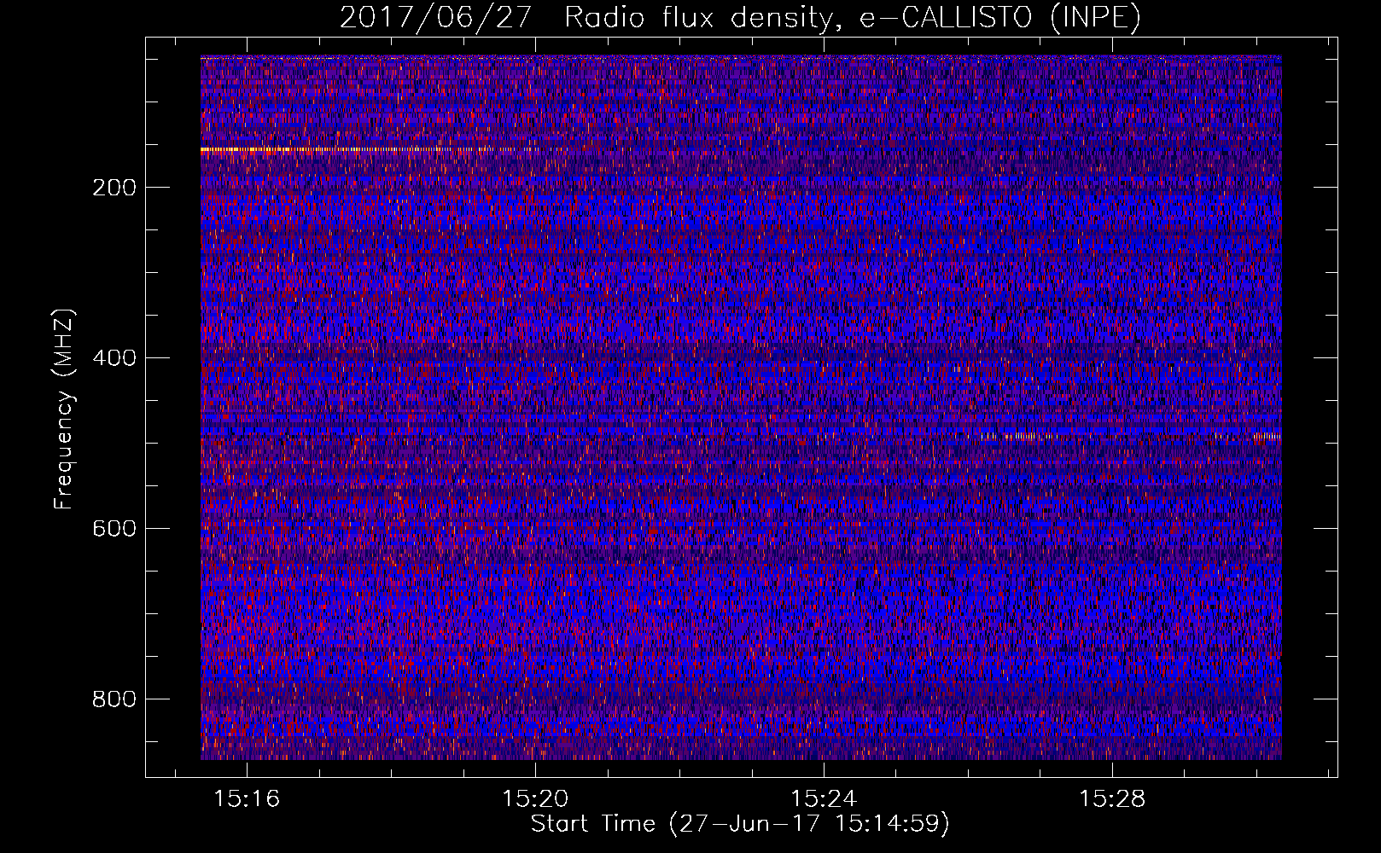This screenshot has height=853, width=1381.
Task: Click the 15:16 time tick label
Action: coord(247,799)
